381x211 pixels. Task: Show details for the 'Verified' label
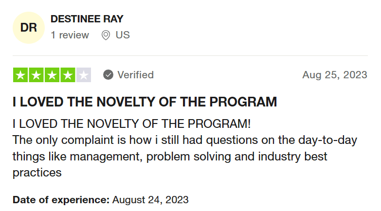135,75
